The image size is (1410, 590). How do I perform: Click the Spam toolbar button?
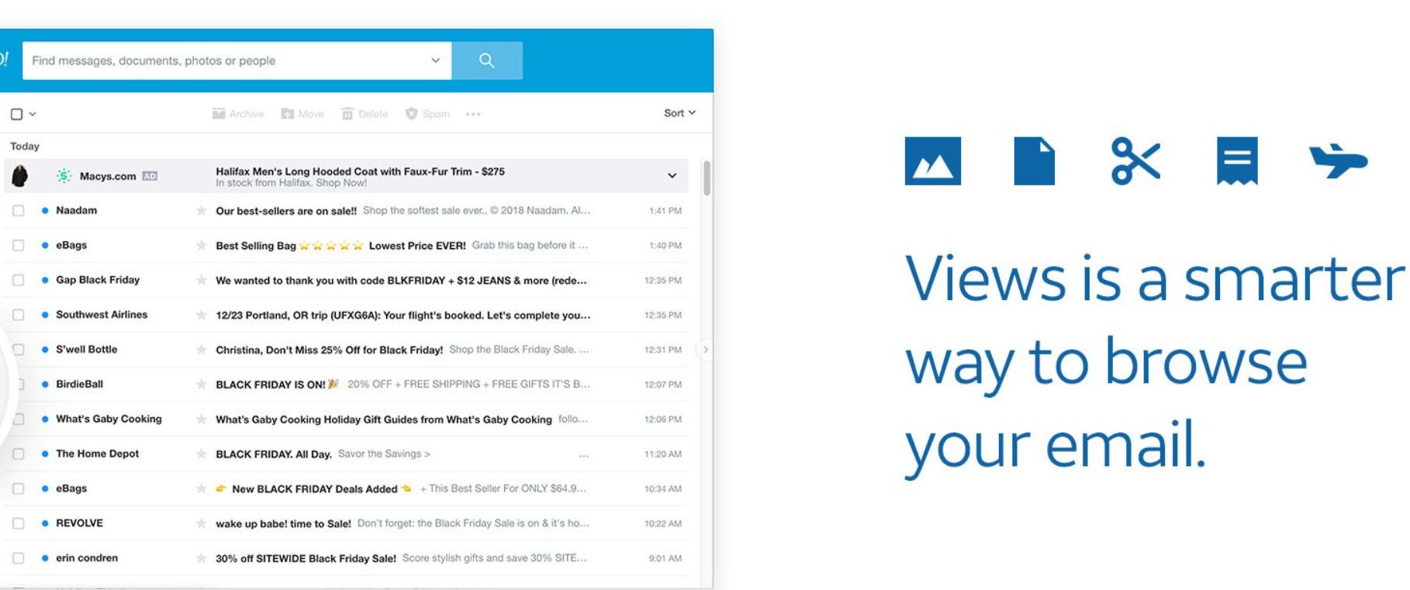click(427, 114)
